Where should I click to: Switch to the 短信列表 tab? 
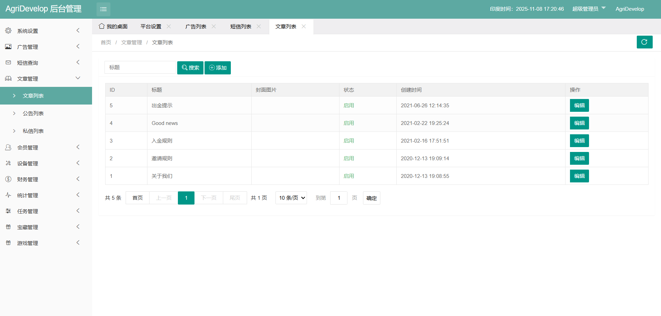click(241, 27)
